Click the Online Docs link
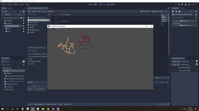The image size is (199, 111). pyautogui.click(x=146, y=11)
